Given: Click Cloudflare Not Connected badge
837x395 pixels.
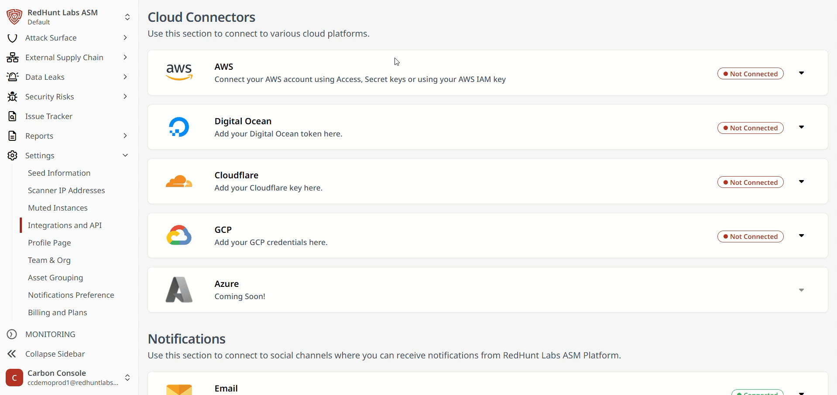Looking at the screenshot, I should point(751,182).
